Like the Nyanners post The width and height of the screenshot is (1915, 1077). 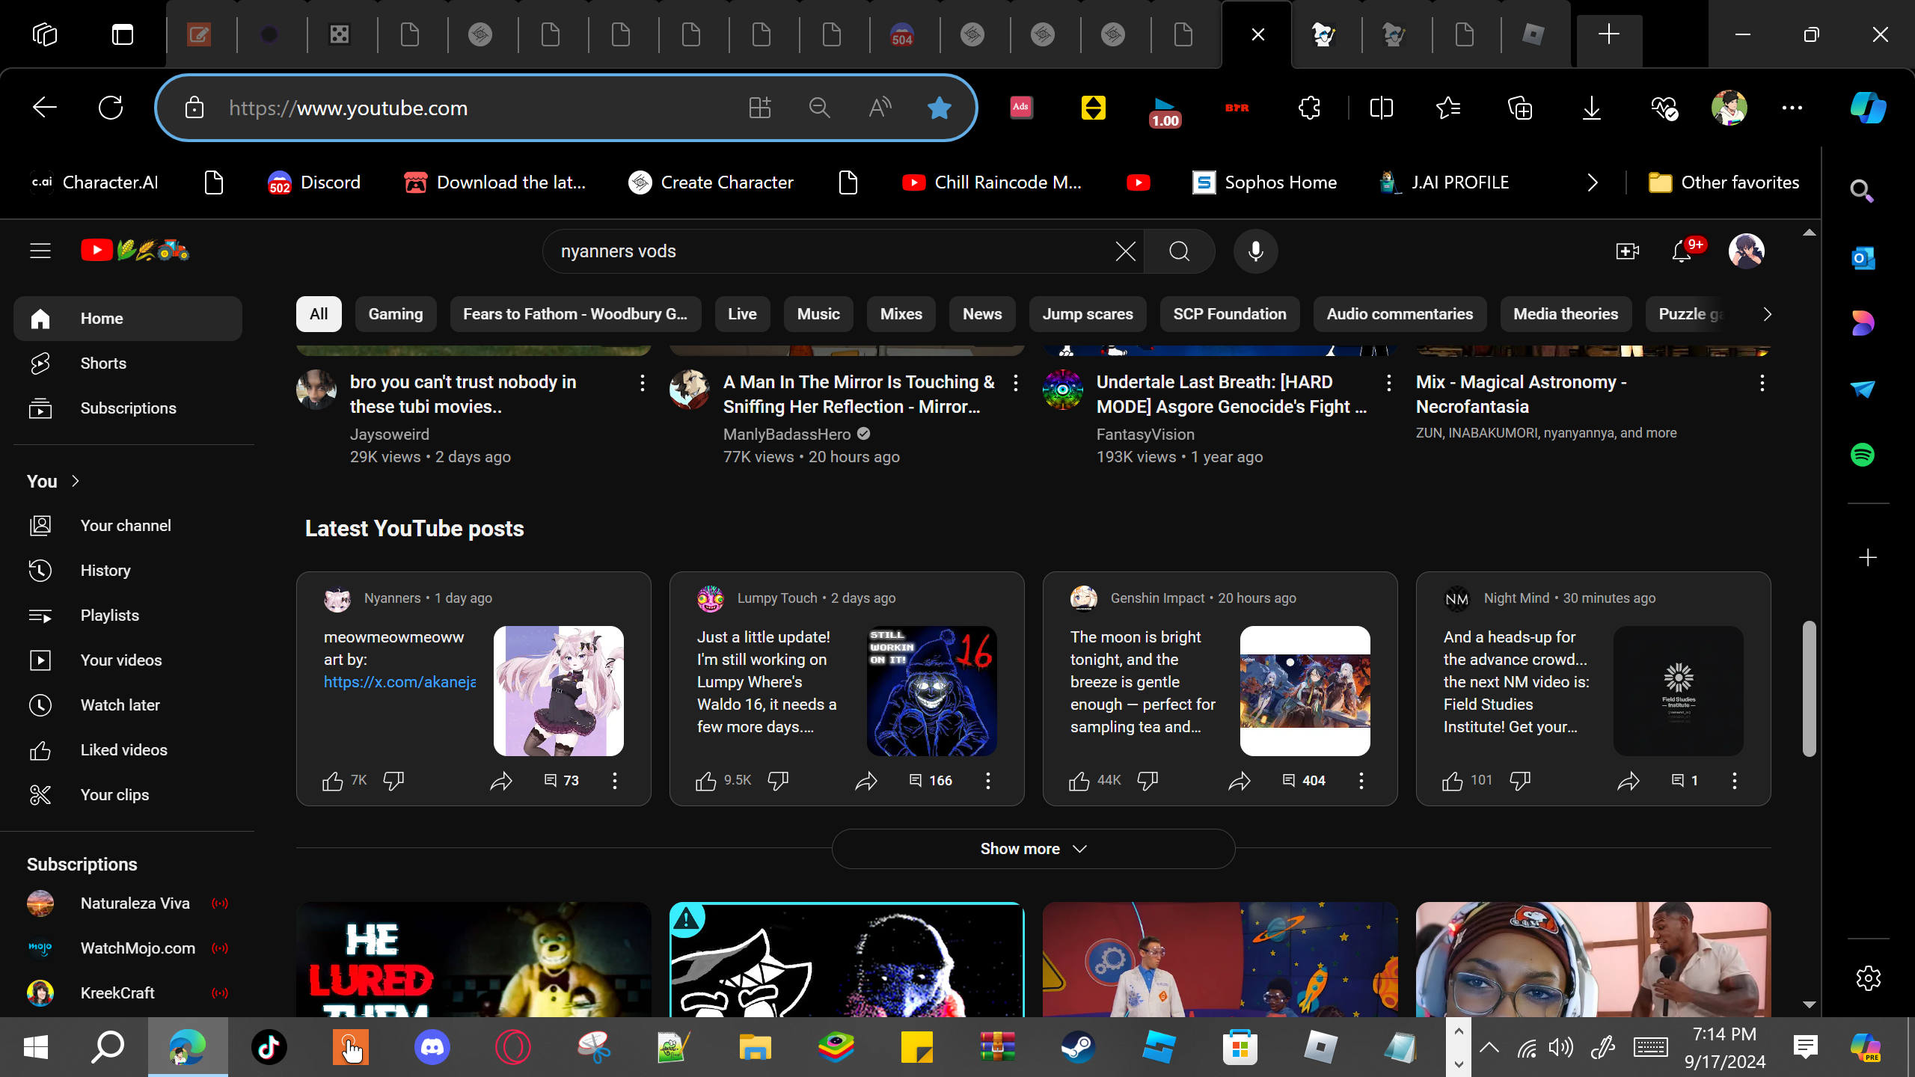point(333,781)
